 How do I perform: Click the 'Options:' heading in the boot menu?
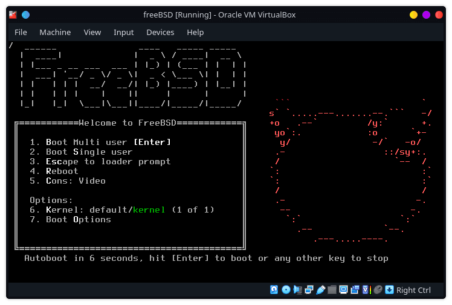[51, 200]
